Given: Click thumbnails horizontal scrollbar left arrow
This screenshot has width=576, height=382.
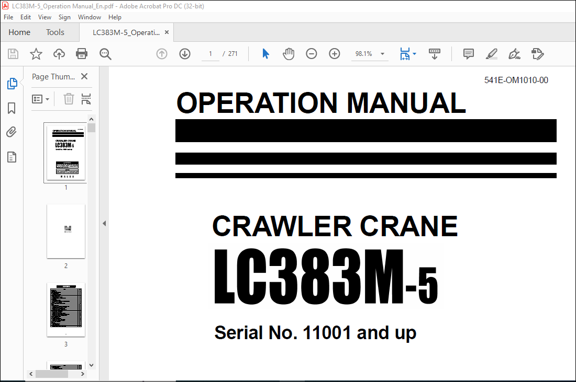Looking at the screenshot, I should point(31,374).
